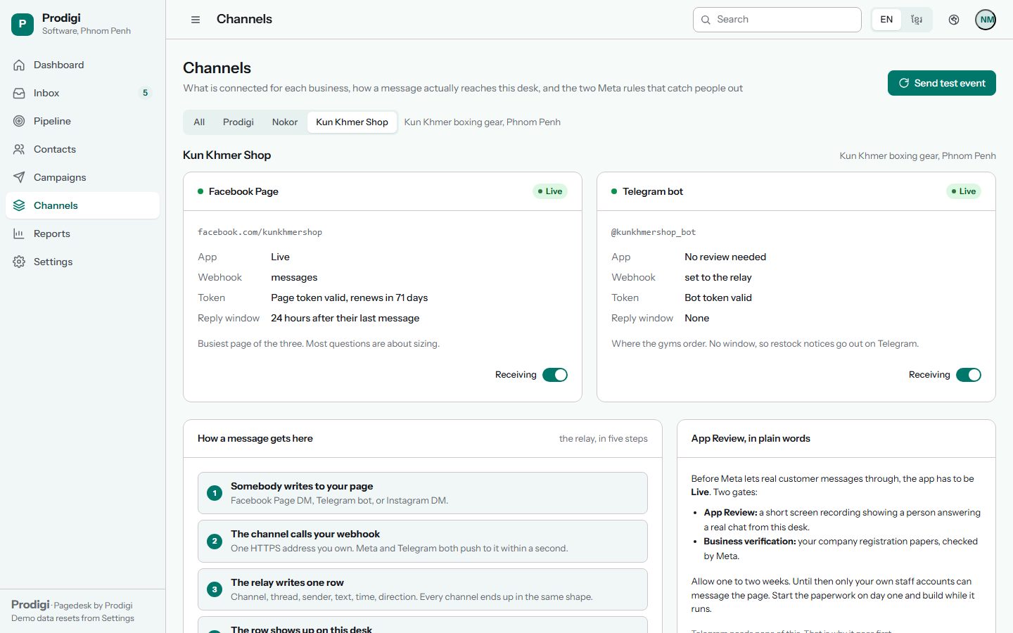
Task: Click the Inbox unread count badge
Action: (146, 93)
